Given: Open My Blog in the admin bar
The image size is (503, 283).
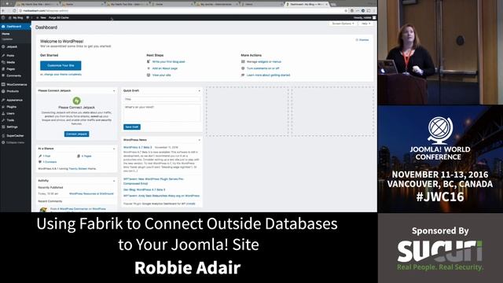Looking at the screenshot, I should [x=16, y=17].
